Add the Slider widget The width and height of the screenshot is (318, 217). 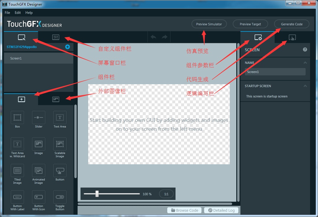click(39, 117)
